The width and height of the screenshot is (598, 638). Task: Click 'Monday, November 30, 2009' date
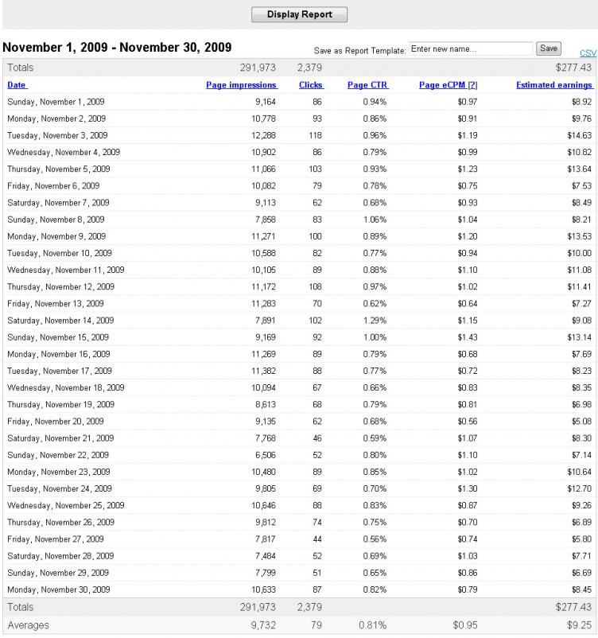(x=59, y=589)
